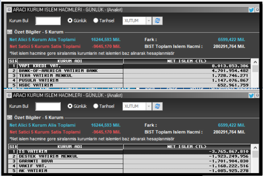Click the -1.168.222.516 net value

point(229,166)
